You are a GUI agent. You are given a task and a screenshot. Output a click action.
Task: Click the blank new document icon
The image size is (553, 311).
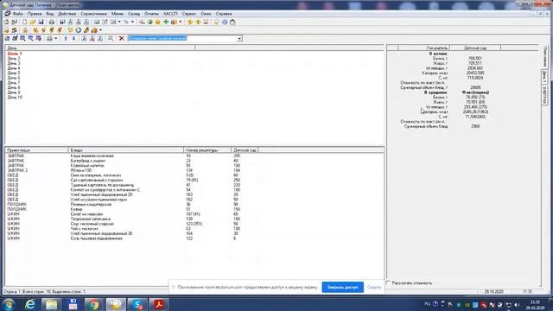coord(25,22)
